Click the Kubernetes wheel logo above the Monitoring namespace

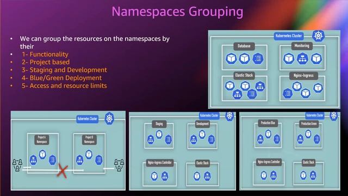point(318,35)
